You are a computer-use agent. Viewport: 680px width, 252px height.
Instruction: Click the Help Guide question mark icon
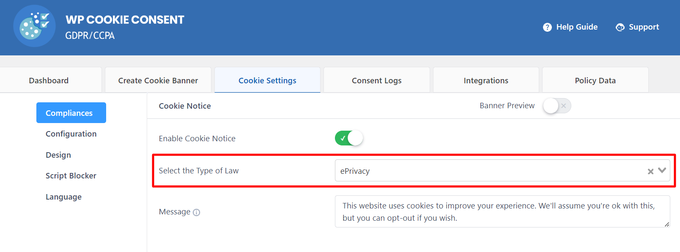coord(547,27)
